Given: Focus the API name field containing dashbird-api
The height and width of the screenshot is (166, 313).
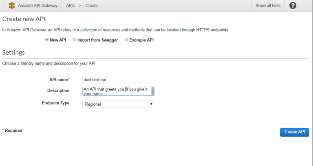Looking at the screenshot, I should [118, 80].
